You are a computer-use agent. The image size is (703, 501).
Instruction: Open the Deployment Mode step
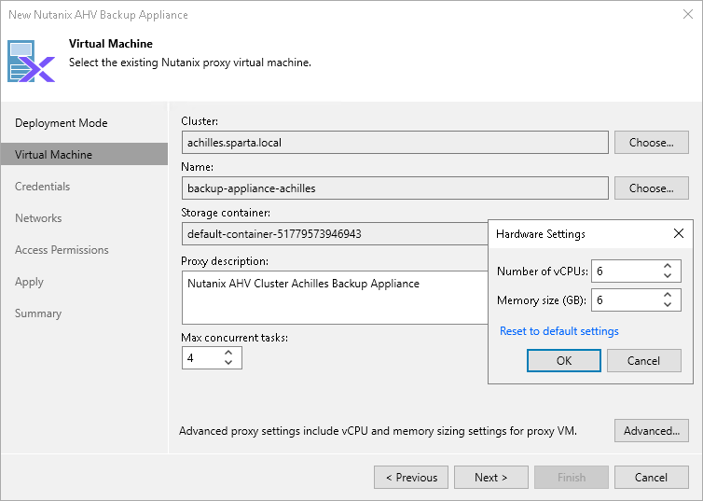point(62,123)
